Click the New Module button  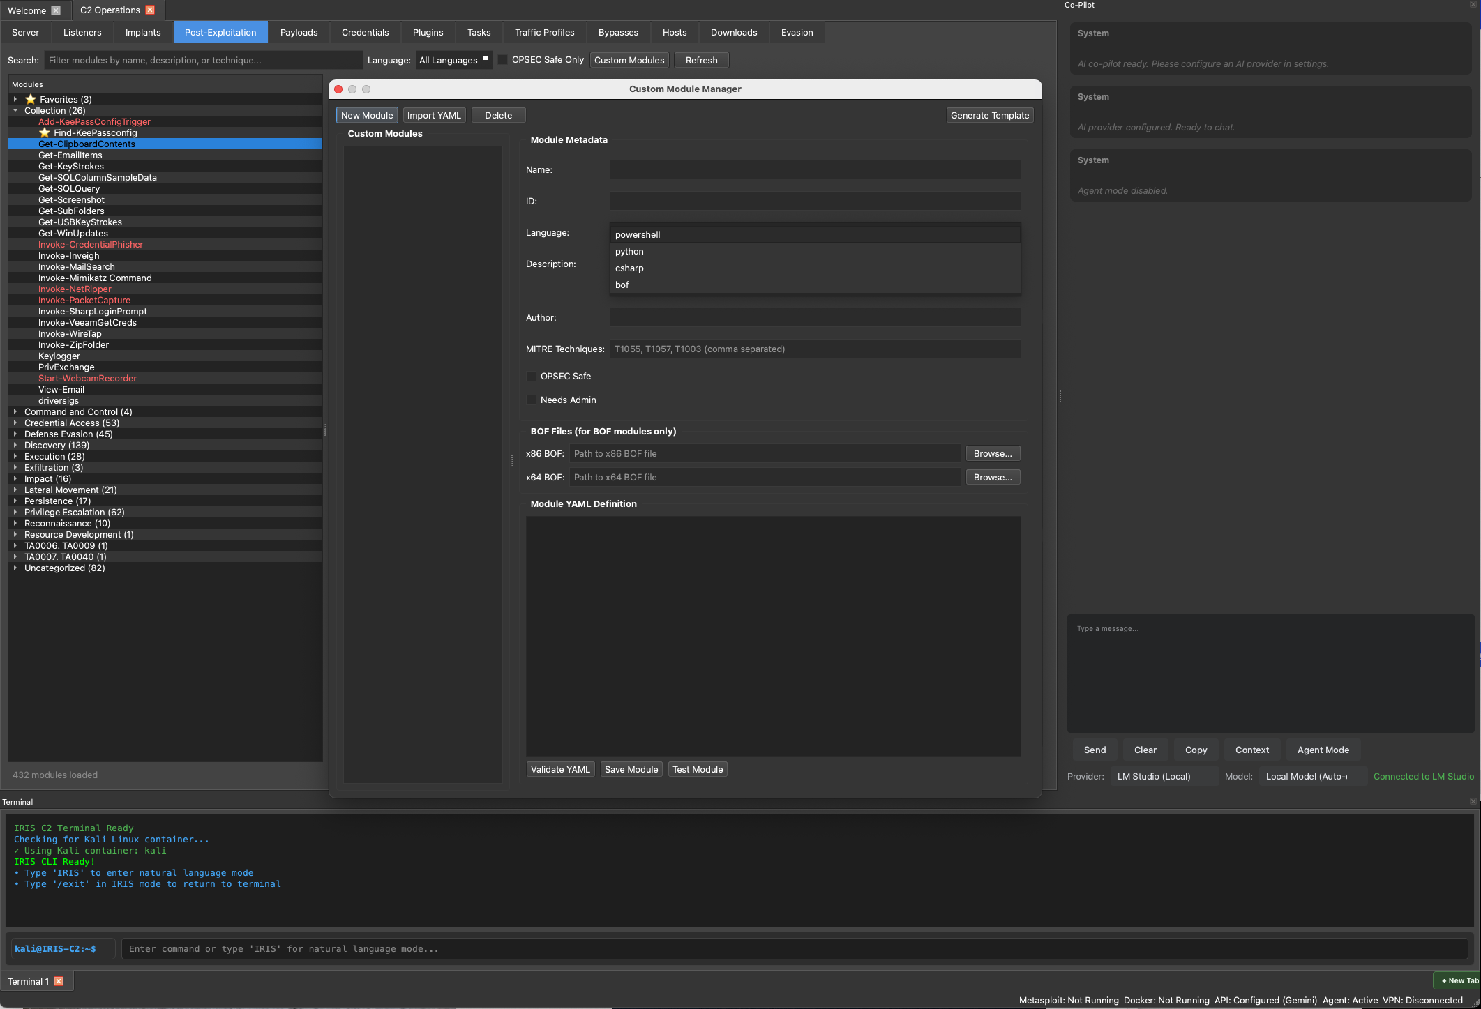coord(367,115)
